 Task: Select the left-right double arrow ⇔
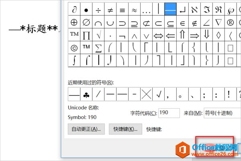[x=158, y=35]
